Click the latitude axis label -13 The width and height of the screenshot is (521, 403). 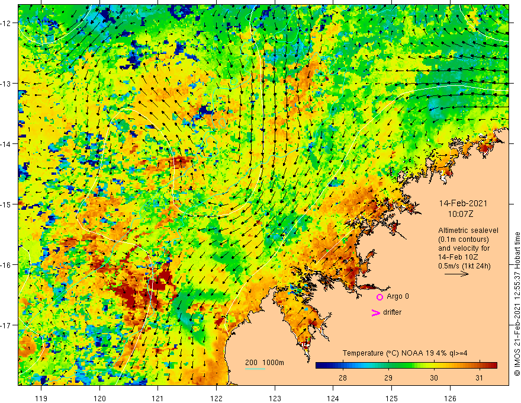[7, 84]
